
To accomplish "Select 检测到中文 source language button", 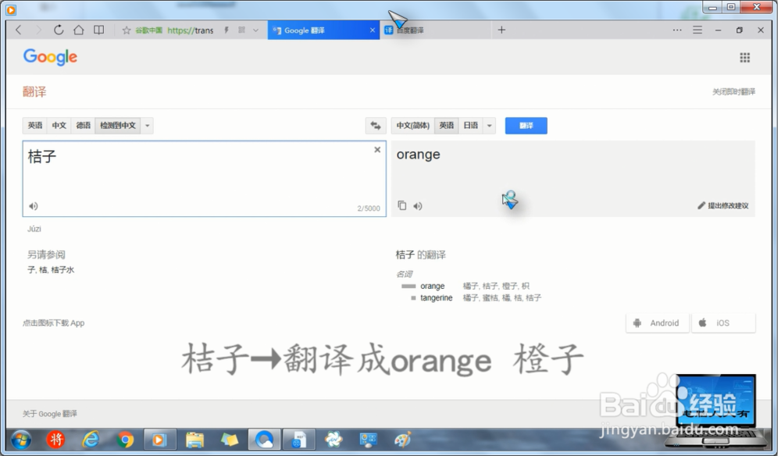I will click(118, 126).
